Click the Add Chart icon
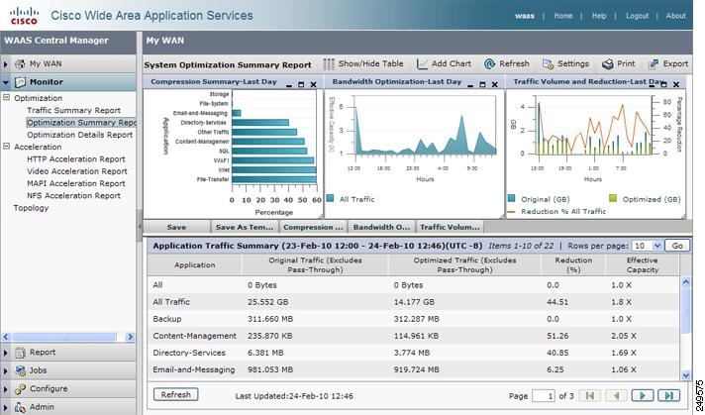This screenshot has height=415, width=705. point(422,64)
